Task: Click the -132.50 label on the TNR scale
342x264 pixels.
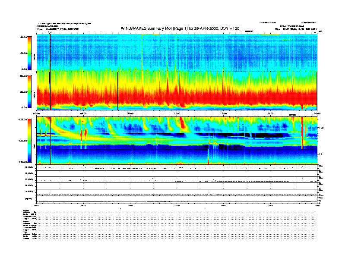Action: pos(23,141)
